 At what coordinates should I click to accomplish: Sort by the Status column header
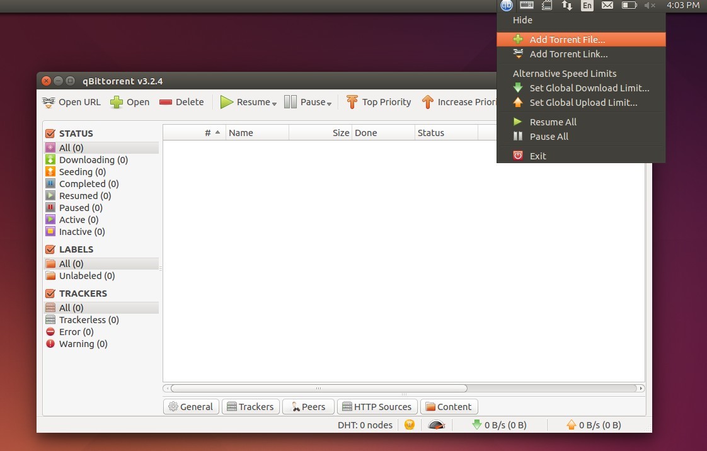446,133
